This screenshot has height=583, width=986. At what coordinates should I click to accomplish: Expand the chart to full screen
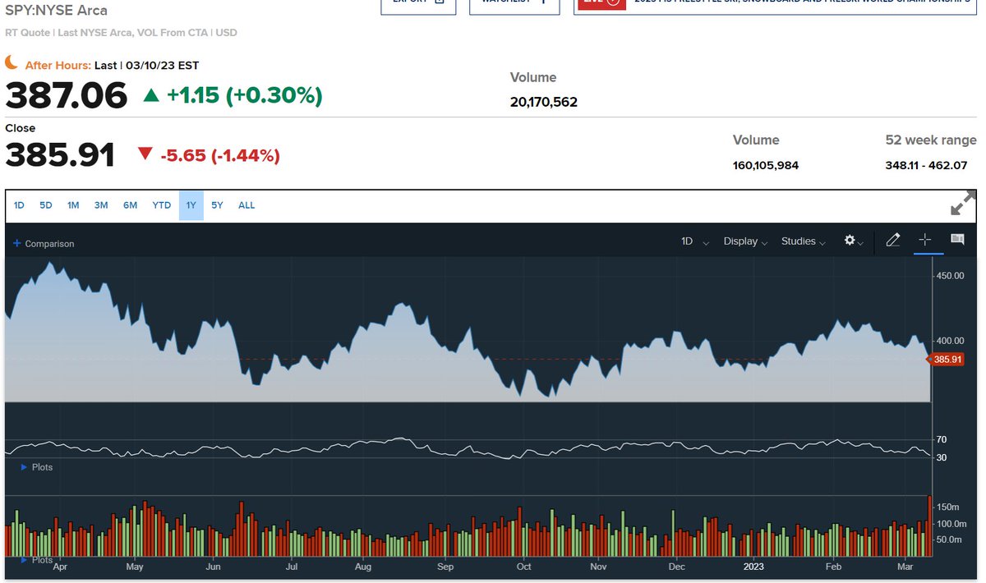click(963, 204)
